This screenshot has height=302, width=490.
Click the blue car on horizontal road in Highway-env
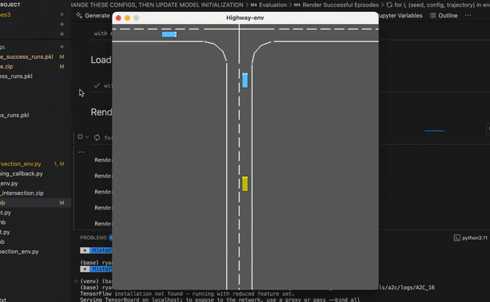(169, 34)
